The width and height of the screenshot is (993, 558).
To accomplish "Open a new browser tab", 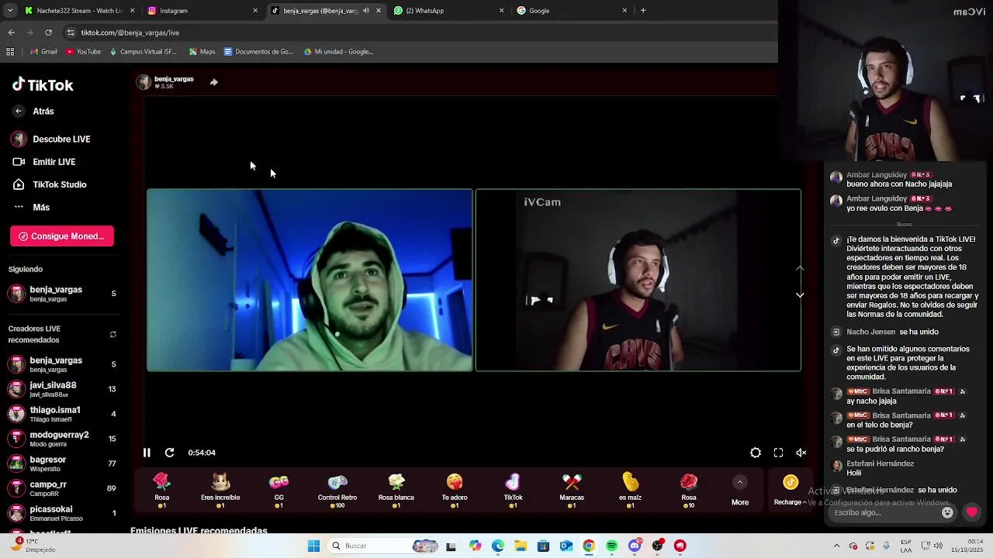I will coord(643,11).
